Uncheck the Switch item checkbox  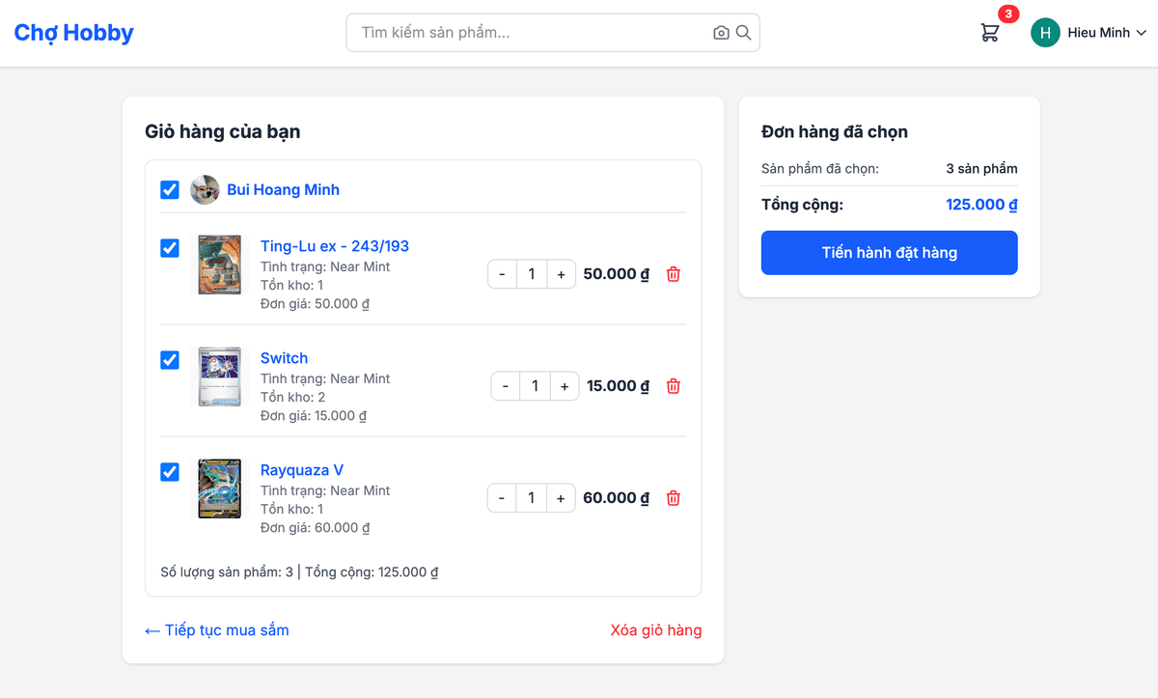click(x=170, y=360)
